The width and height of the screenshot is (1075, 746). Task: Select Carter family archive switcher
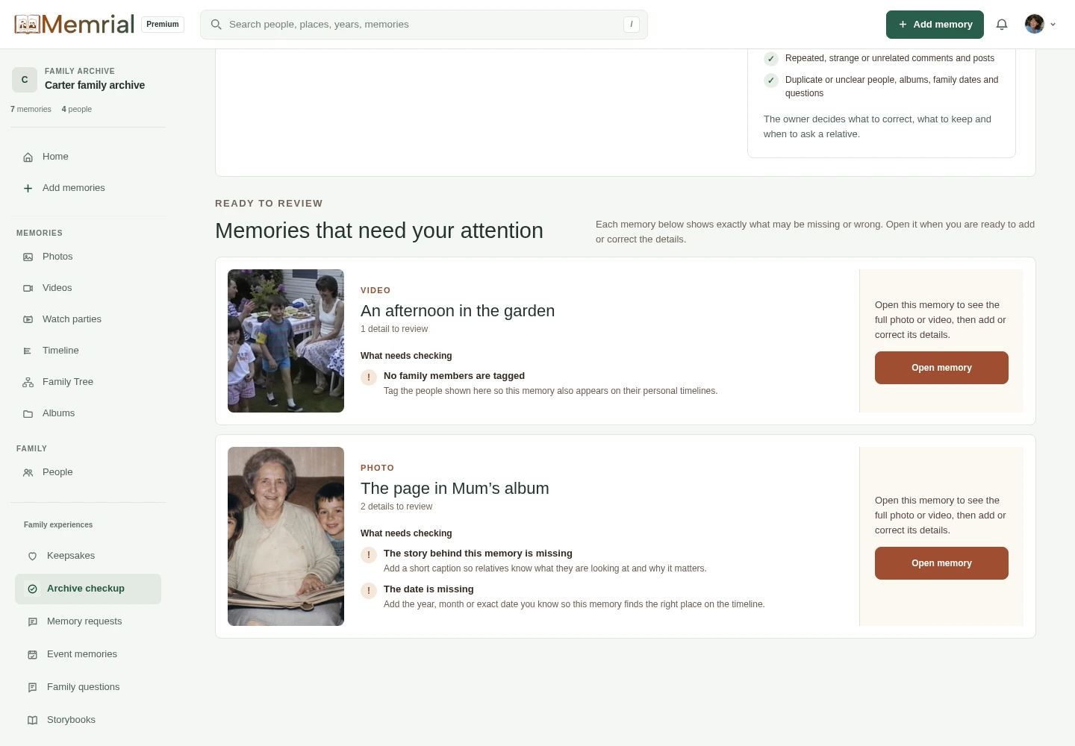coord(88,78)
